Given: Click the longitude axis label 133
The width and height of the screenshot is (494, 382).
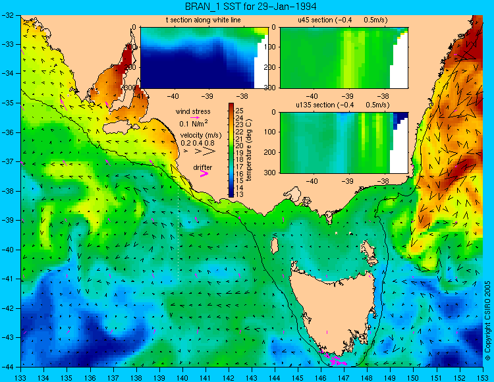Looking at the screenshot, I should (x=20, y=378).
